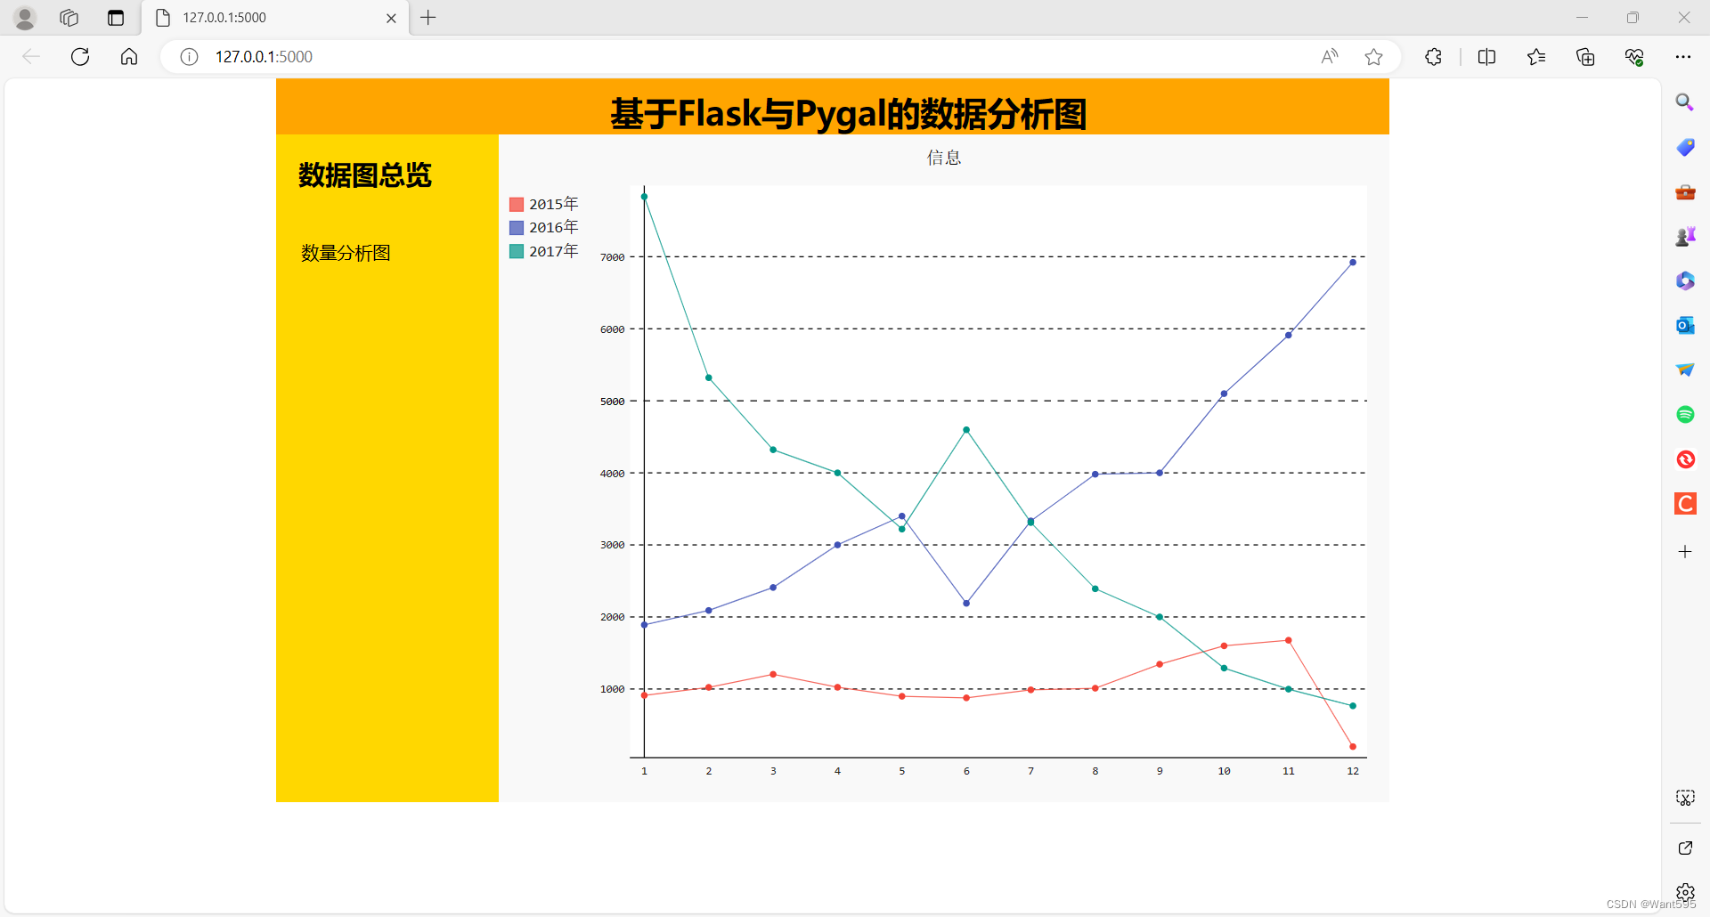Go to the browser home page
Viewport: 1710px width, 917px height.
point(129,57)
